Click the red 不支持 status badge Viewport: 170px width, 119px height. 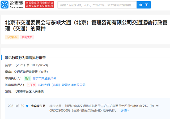click(31, 85)
